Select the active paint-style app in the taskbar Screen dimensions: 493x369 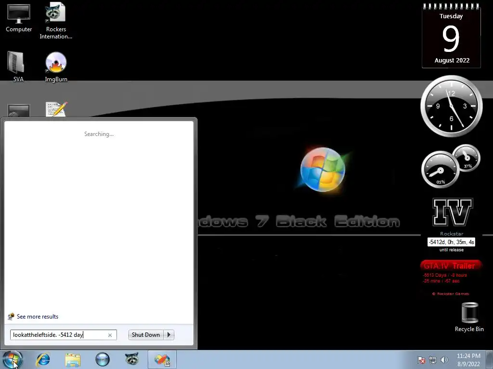click(162, 359)
